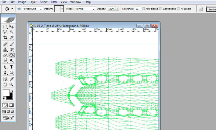This screenshot has height=130, width=216.
Task: Select the Burn tool
Action: [11, 61]
